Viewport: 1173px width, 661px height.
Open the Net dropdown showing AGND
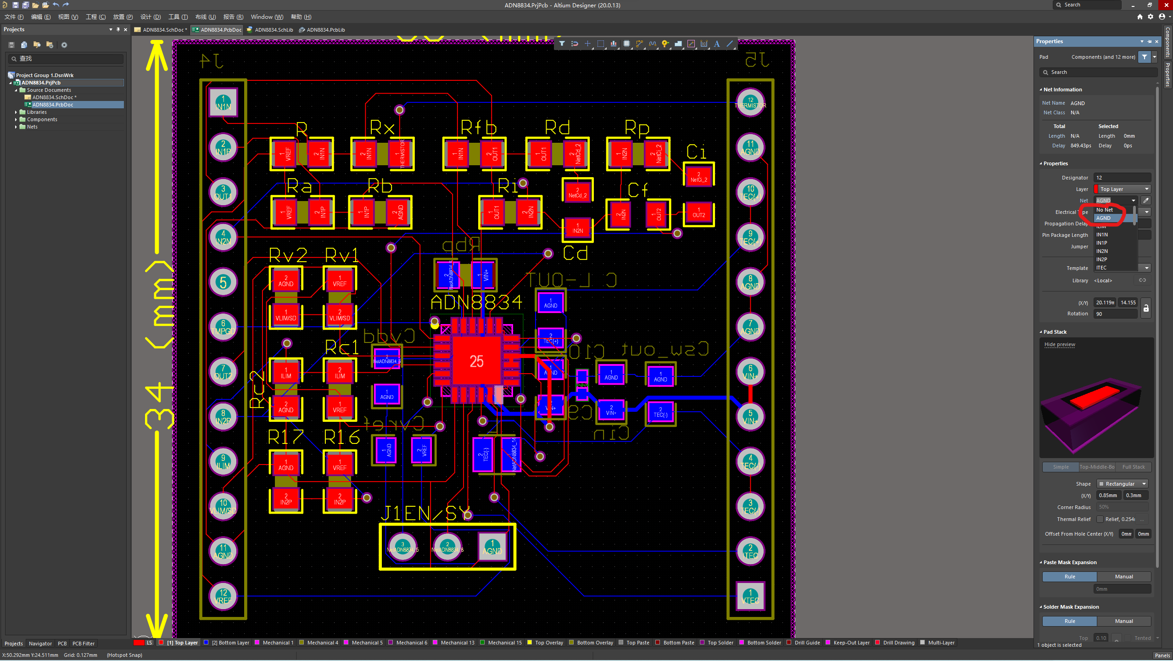point(1116,201)
